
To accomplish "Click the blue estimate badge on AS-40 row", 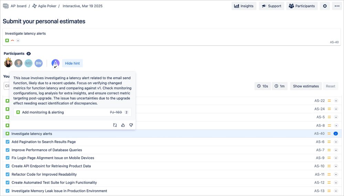I will (336, 133).
